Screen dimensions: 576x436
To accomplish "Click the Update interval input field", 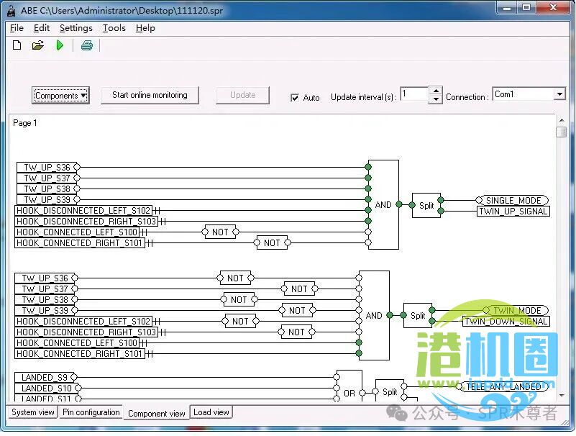I will click(x=413, y=94).
